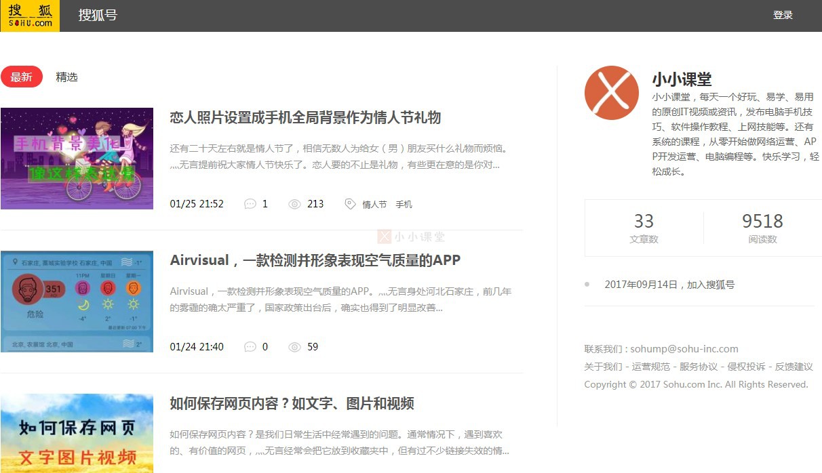Click contact email sohump@sohu-inc.com
The image size is (822, 473).
[684, 349]
